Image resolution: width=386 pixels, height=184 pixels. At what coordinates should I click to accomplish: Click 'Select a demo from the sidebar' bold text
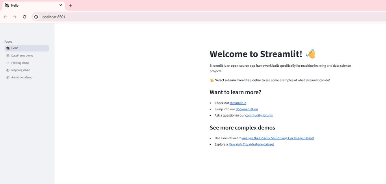pos(238,80)
